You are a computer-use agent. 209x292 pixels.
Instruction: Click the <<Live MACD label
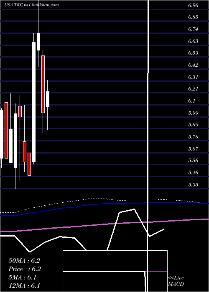coord(176,281)
